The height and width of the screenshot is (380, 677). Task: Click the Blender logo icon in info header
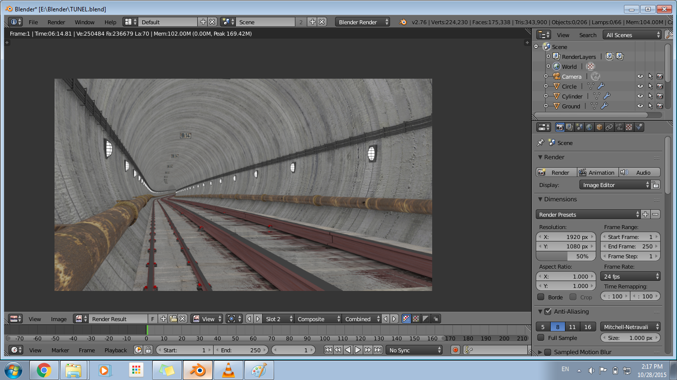pos(403,22)
